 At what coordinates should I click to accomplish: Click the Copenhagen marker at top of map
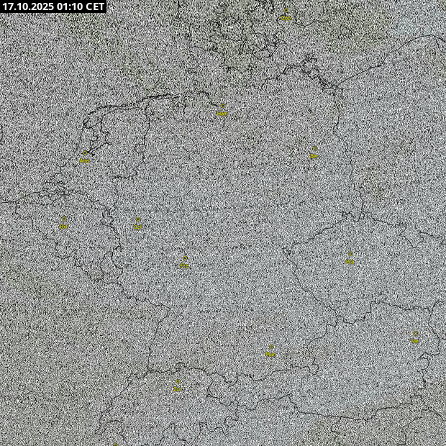(286, 12)
